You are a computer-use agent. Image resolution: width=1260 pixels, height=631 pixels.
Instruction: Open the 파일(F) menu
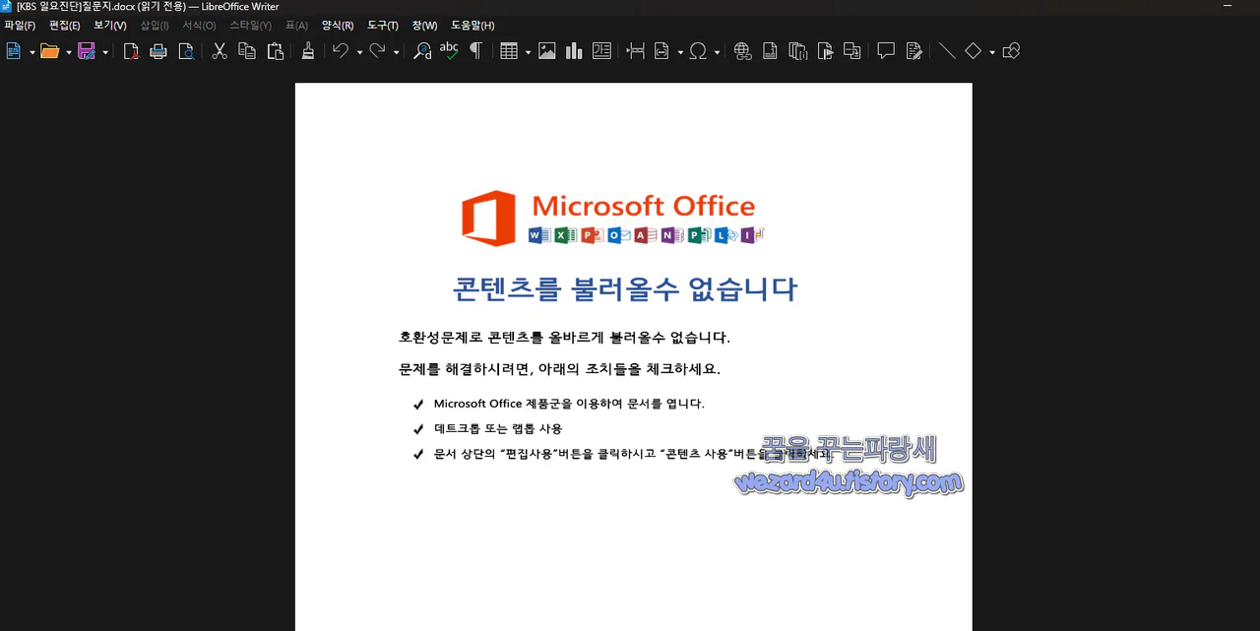20,26
